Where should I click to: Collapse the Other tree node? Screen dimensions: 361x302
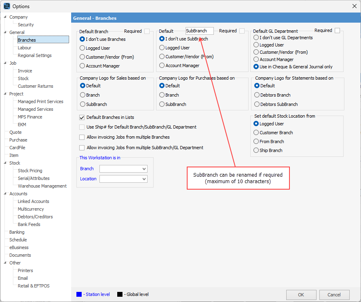pyautogui.click(x=5, y=263)
